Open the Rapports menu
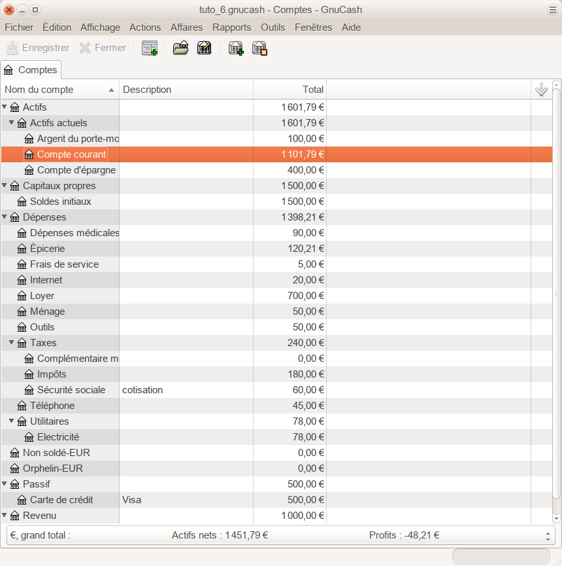This screenshot has height=566, width=562. coord(231,27)
